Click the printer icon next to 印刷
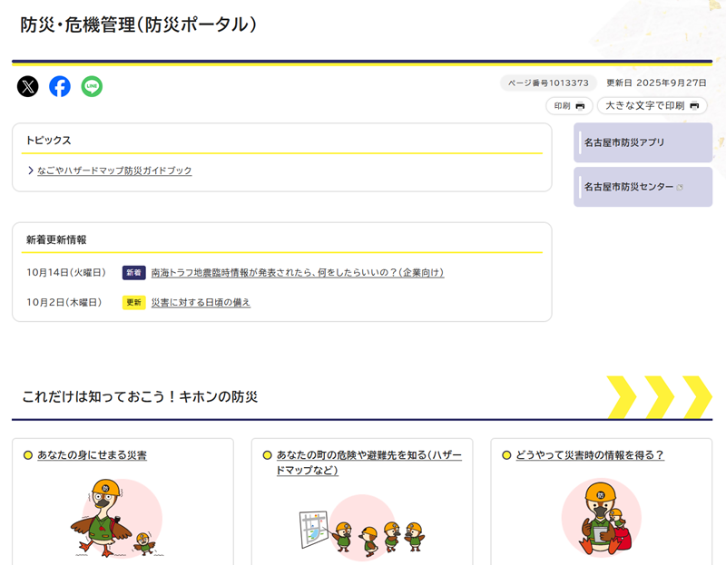726x565 pixels. point(581,106)
